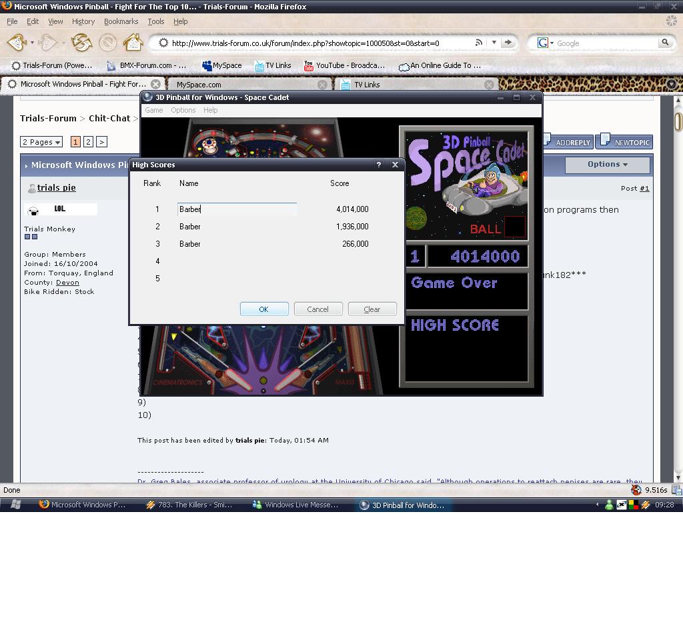683x640 pixels.
Task: Show hidden tray icons arrow
Action: tap(597, 505)
